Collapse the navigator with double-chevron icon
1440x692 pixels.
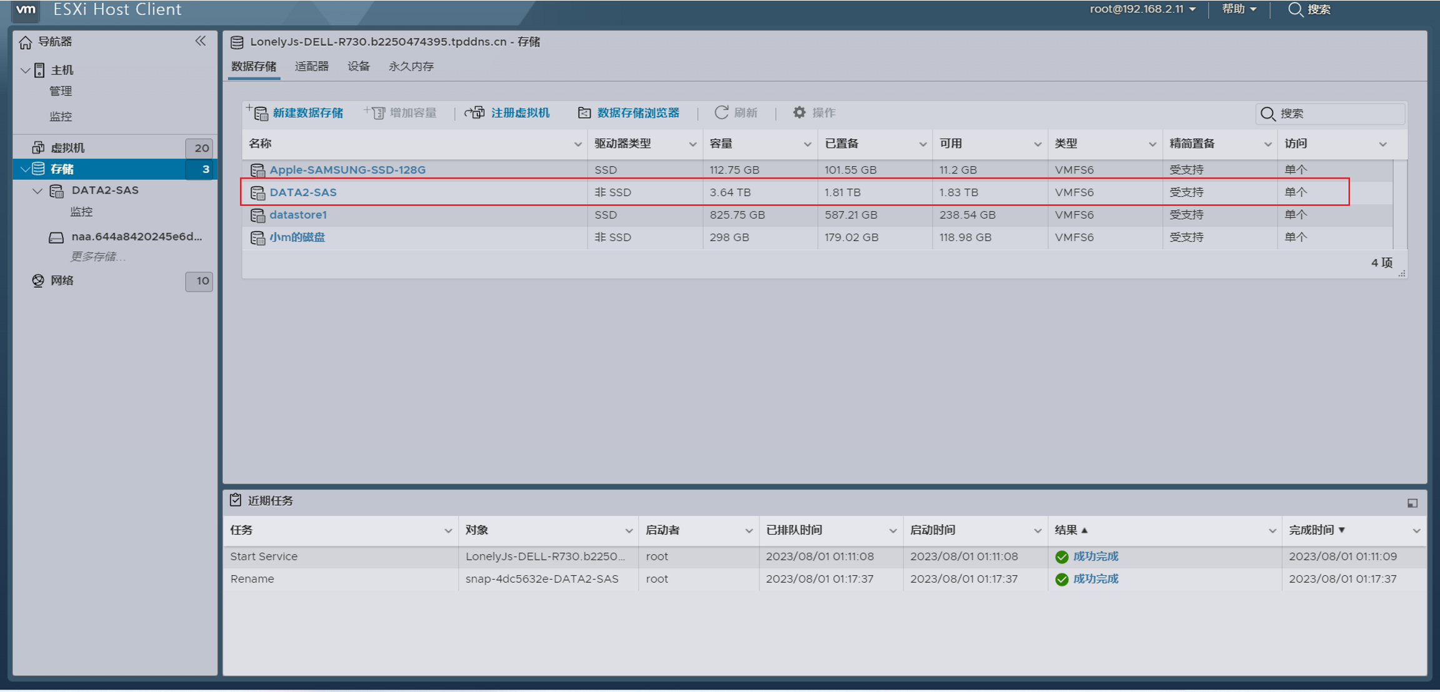[x=201, y=41]
